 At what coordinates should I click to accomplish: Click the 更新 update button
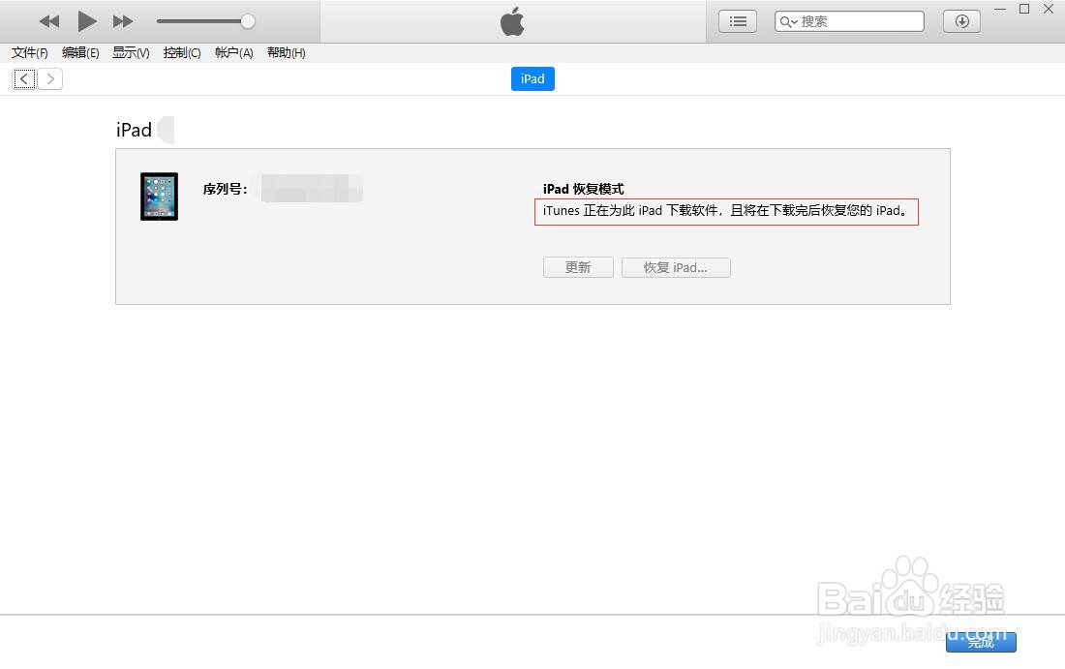coord(578,267)
